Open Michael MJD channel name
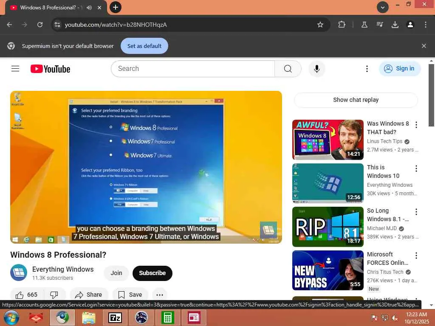This screenshot has width=435, height=326. pyautogui.click(x=382, y=228)
